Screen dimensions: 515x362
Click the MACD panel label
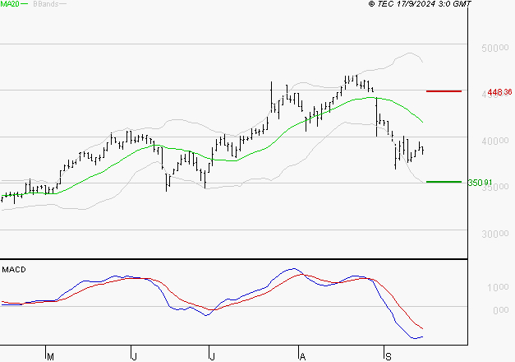tap(14, 270)
